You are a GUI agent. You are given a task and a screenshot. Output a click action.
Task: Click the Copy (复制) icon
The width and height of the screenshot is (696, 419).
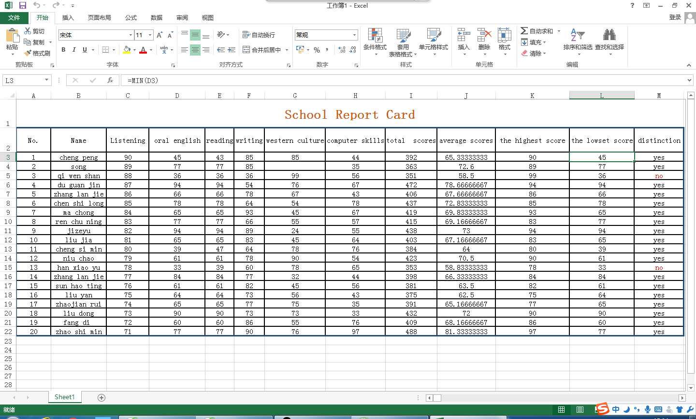click(x=28, y=42)
